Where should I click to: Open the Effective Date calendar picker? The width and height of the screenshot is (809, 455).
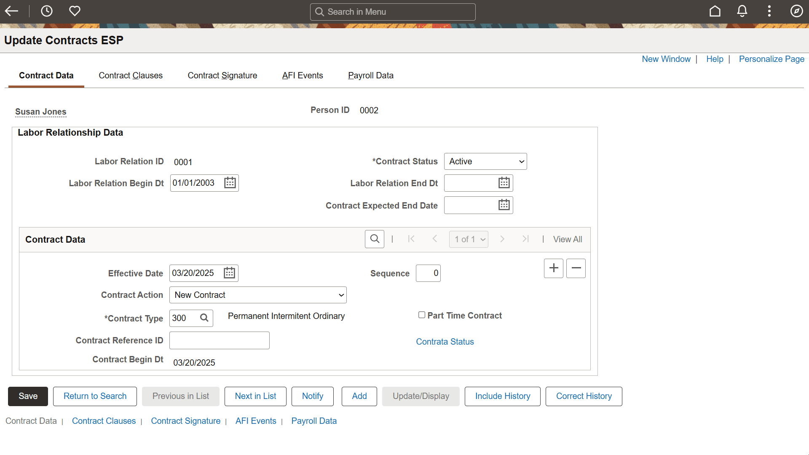[229, 273]
